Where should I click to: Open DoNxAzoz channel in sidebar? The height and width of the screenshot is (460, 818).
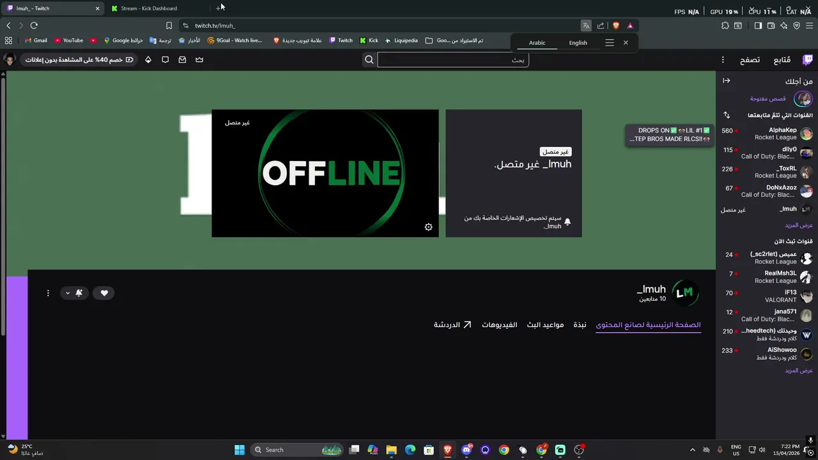[x=767, y=191]
